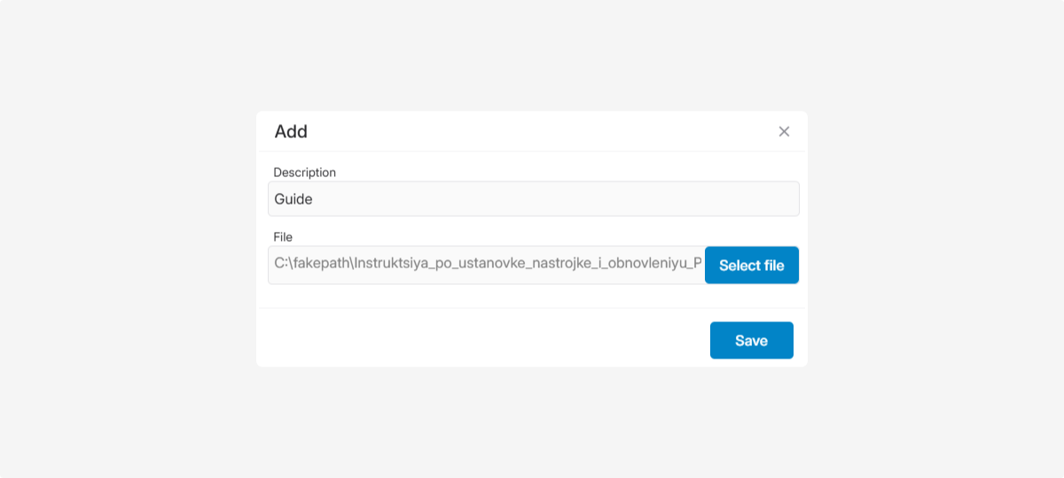The image size is (1064, 478).
Task: Click the Description input field
Action: 533,199
